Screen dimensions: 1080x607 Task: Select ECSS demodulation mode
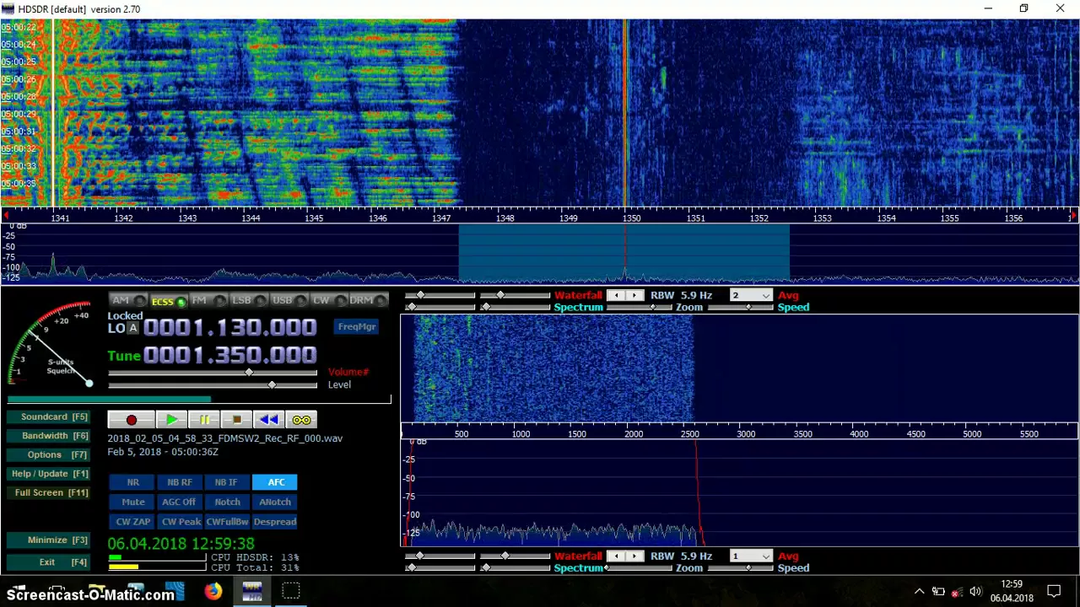pyautogui.click(x=168, y=301)
